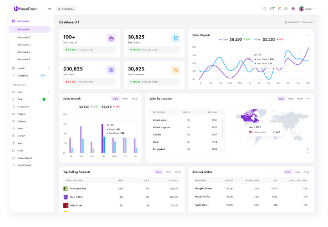Click the user avatar picture
The height and width of the screenshot is (227, 328).
(301, 8)
